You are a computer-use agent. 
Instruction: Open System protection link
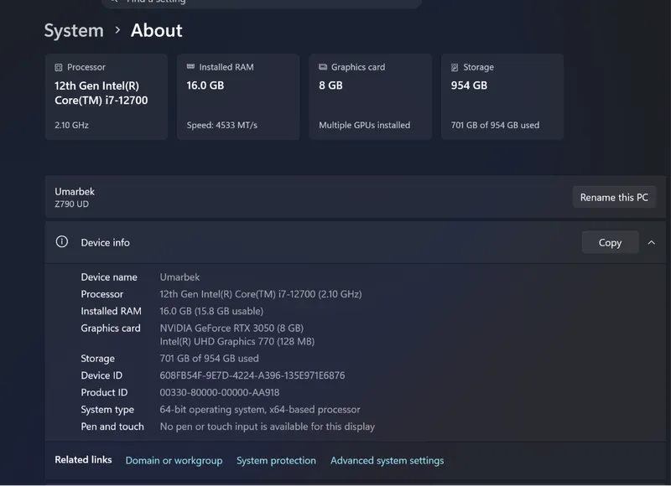point(276,460)
